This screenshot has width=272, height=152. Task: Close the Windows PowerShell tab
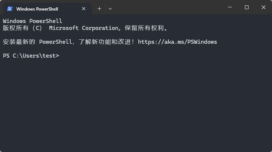84,9
